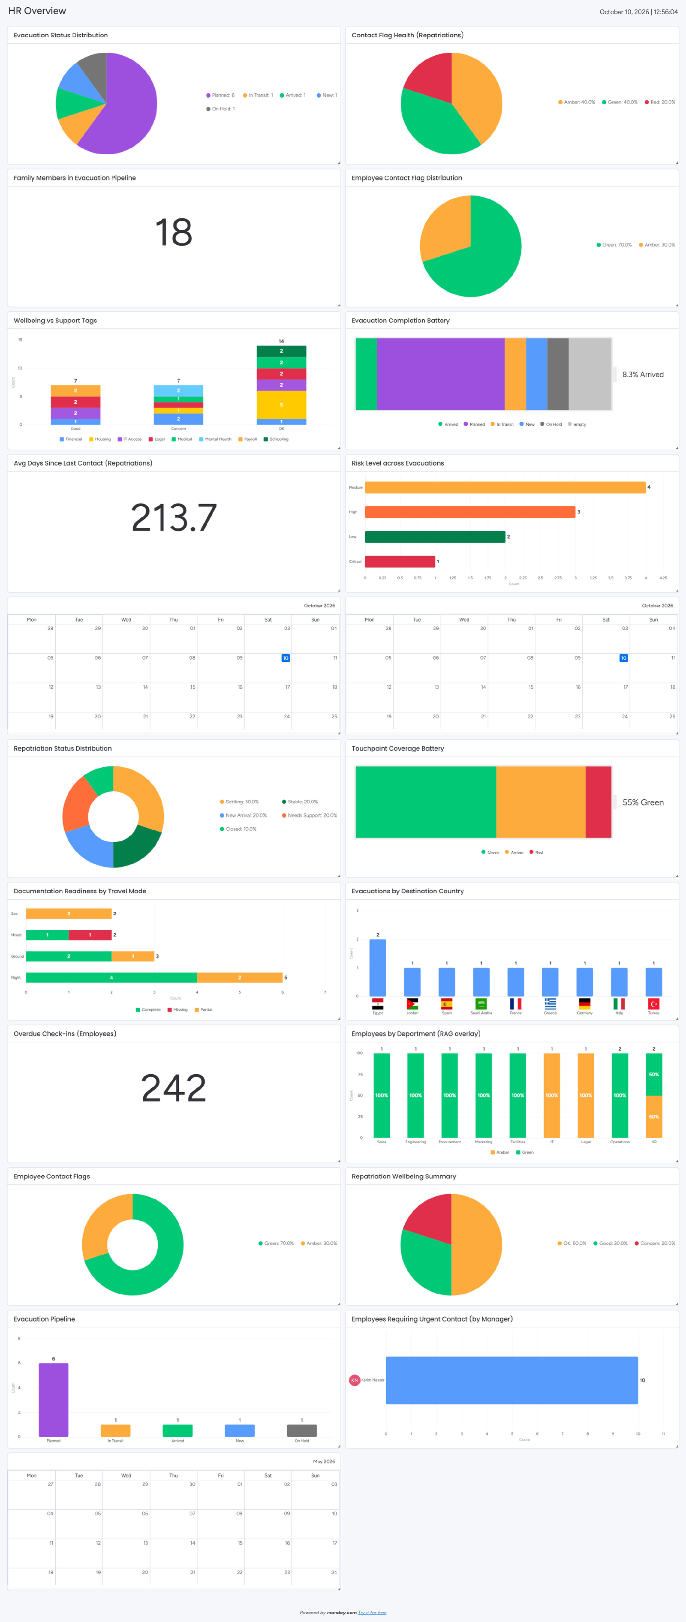Select the green Flight Complete segment labeled 4
Viewport: 686px width, 1622px height.
pos(111,977)
